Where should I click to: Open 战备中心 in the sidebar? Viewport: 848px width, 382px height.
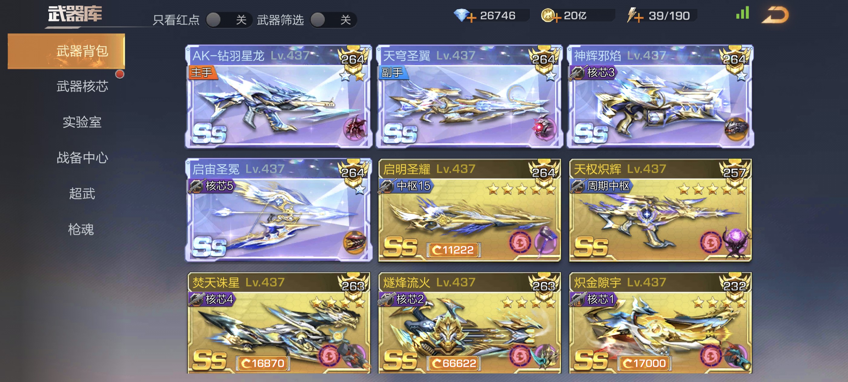(x=82, y=158)
